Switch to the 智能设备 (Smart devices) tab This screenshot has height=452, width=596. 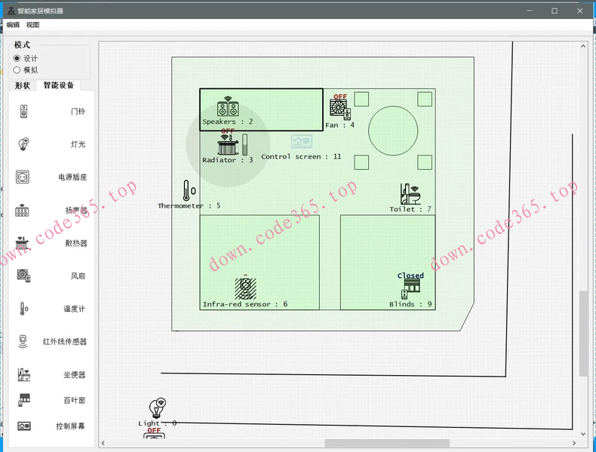click(59, 85)
